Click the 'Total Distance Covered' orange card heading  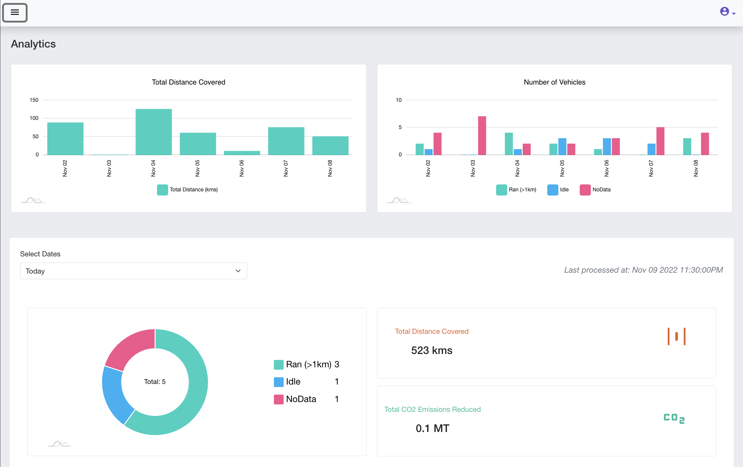(x=432, y=331)
